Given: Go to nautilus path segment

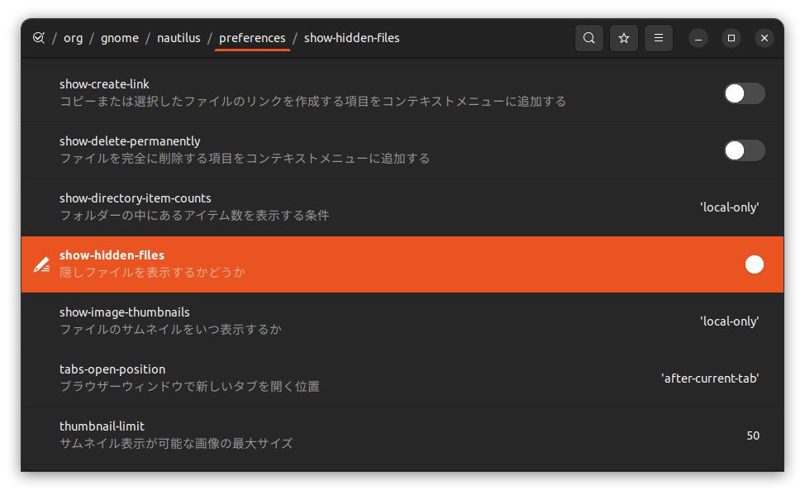Looking at the screenshot, I should [x=179, y=38].
